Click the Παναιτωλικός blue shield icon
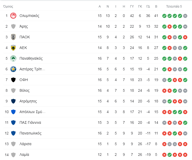This screenshot has height=160, width=192. click(x=13, y=133)
